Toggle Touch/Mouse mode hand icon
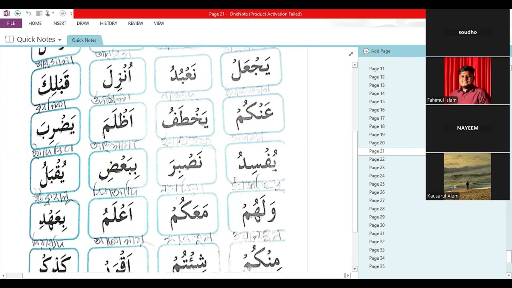The image size is (512, 288). (x=47, y=14)
